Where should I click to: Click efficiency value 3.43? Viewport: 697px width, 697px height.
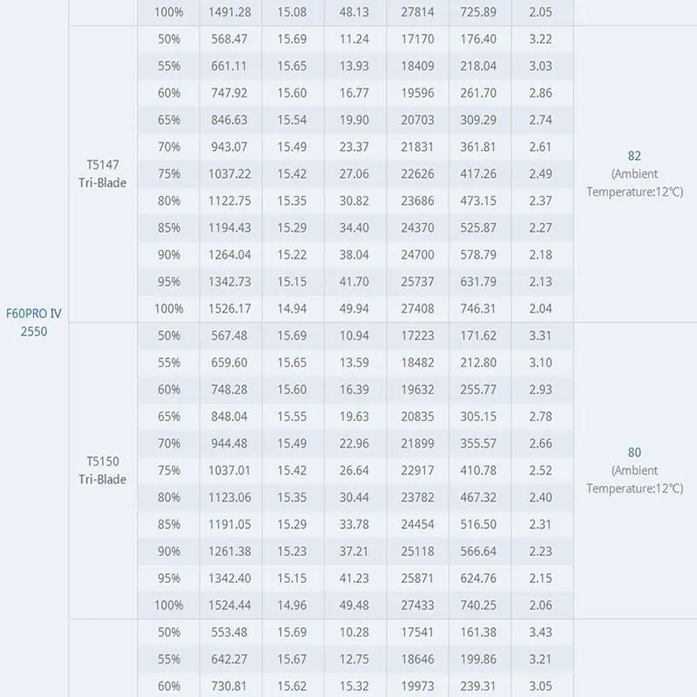pos(540,633)
